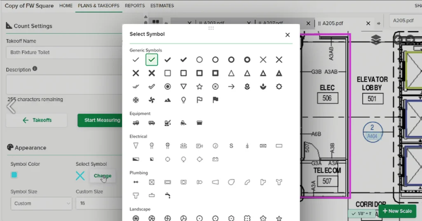422x221 pixels.
Task: Click the Description text area
Action: (x=64, y=85)
